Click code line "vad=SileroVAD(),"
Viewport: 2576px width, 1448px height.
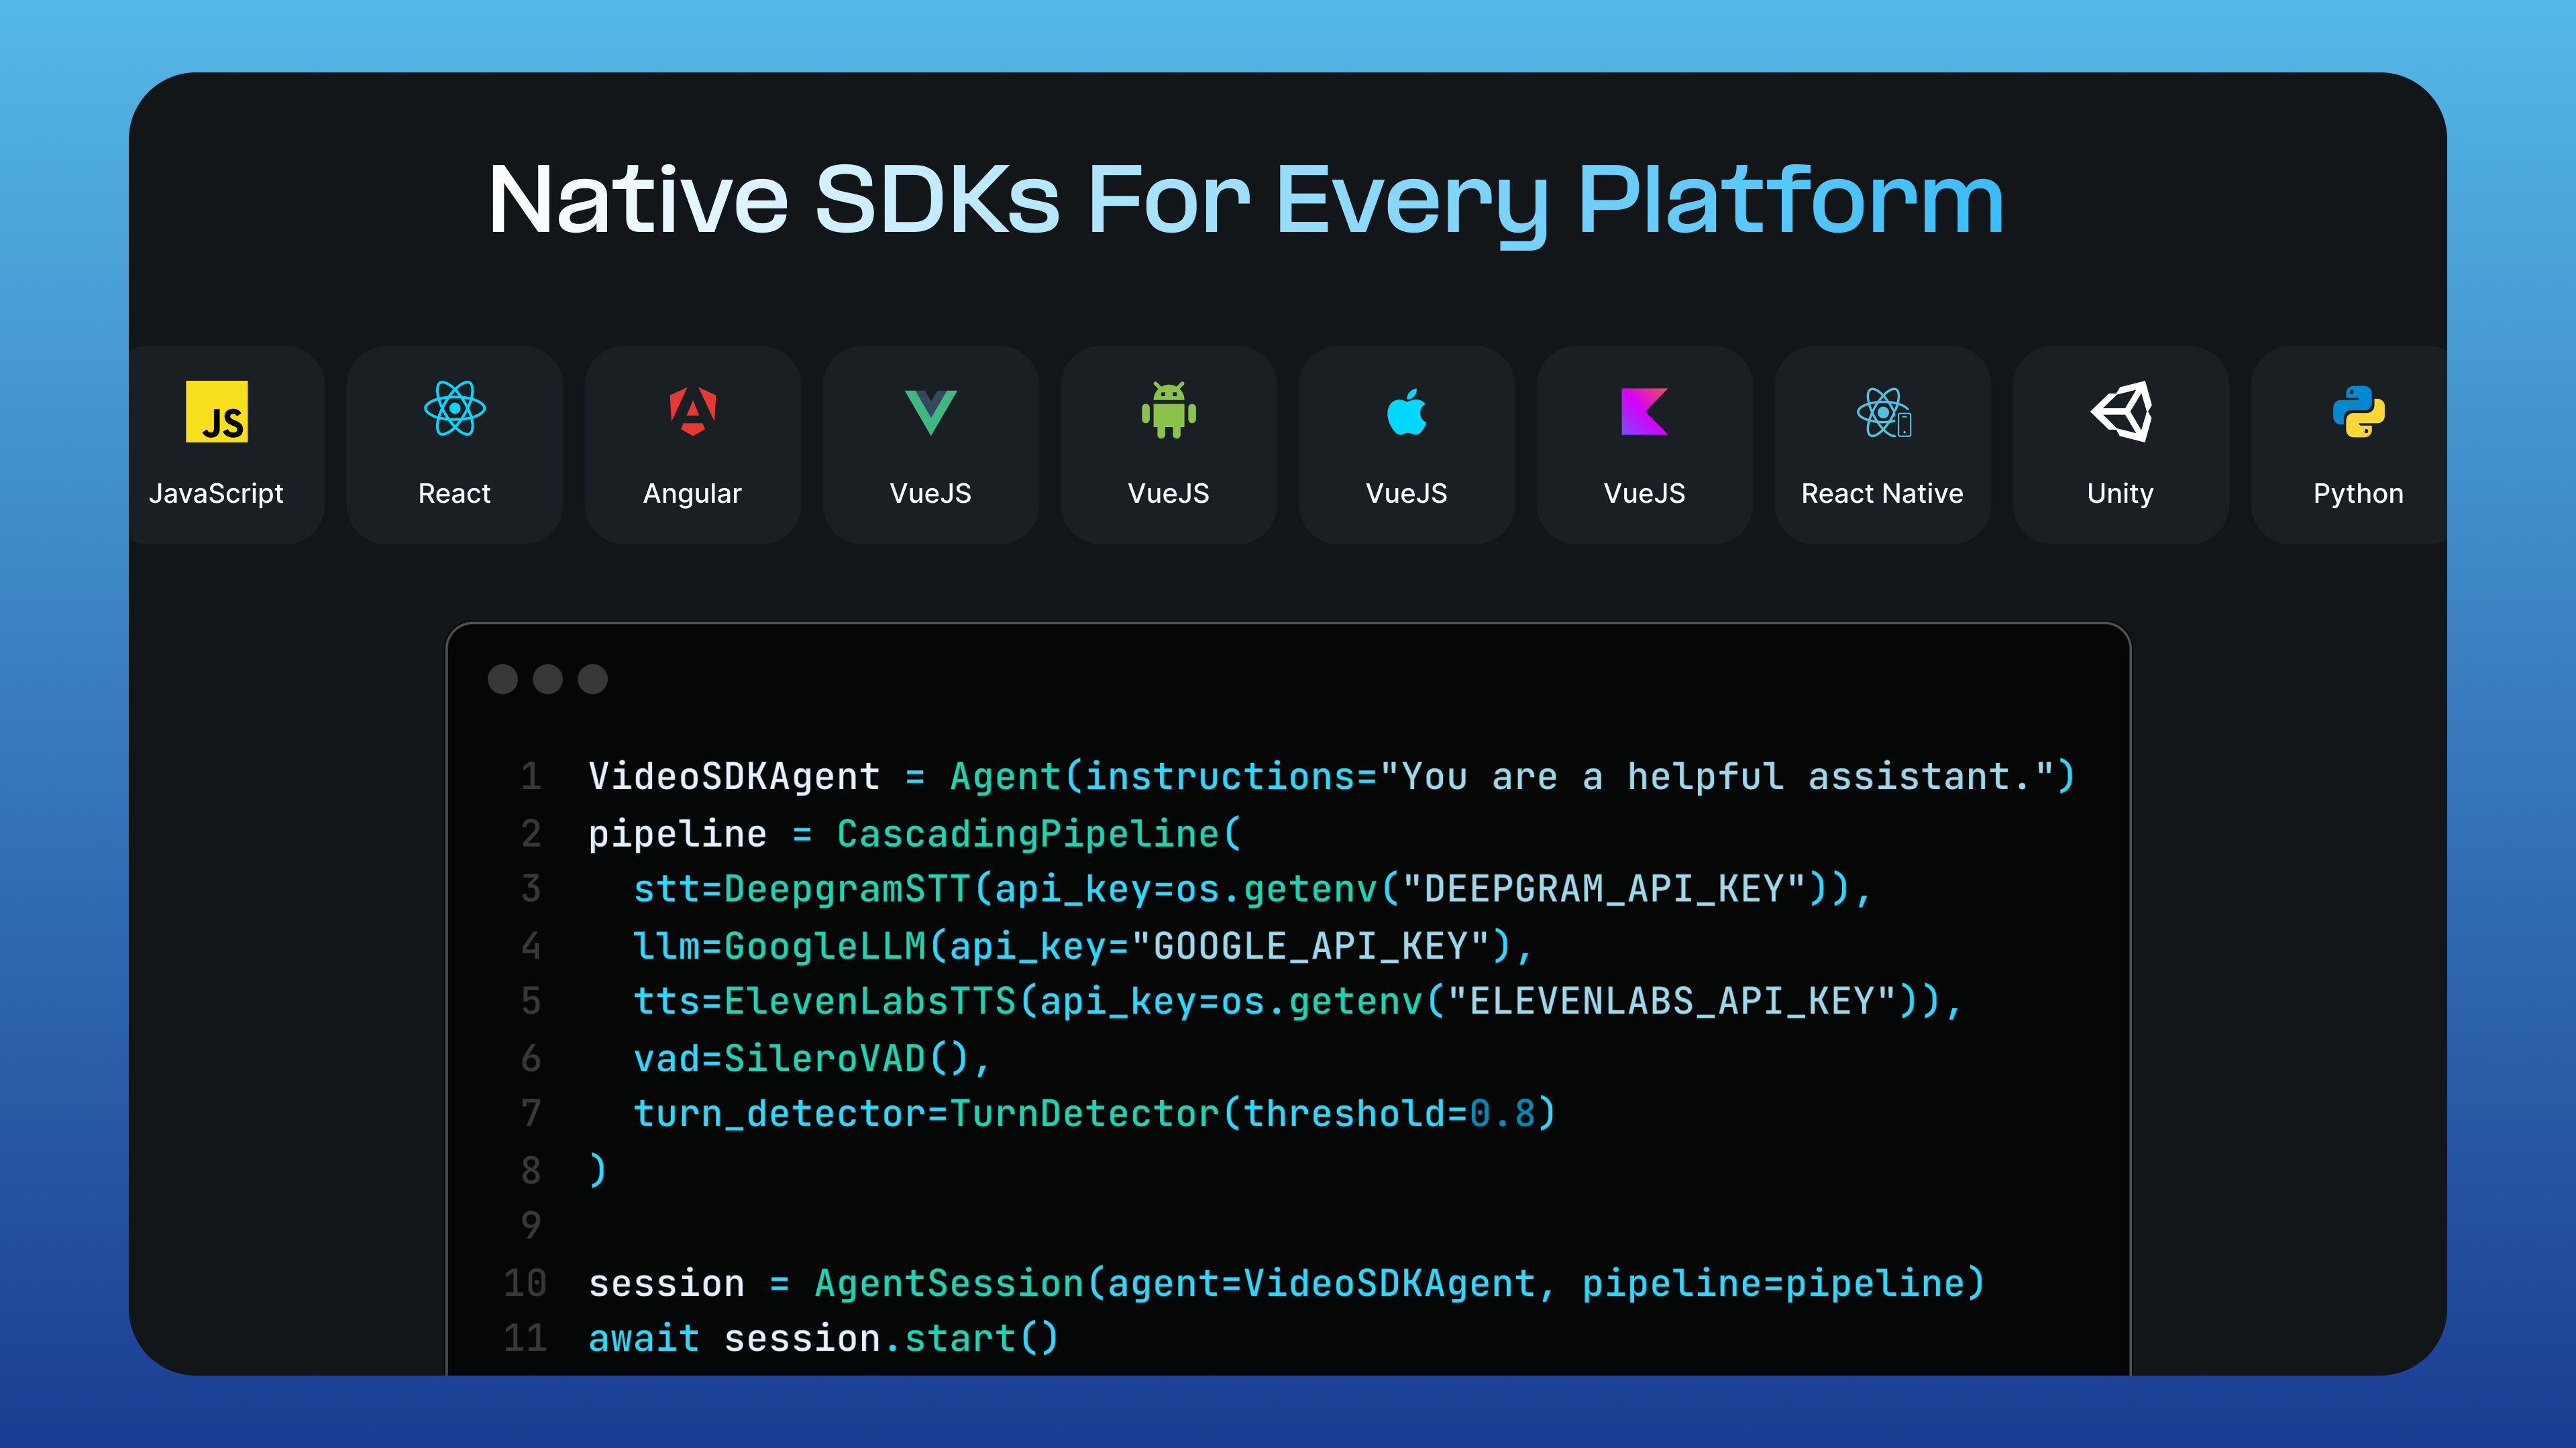coord(811,1059)
